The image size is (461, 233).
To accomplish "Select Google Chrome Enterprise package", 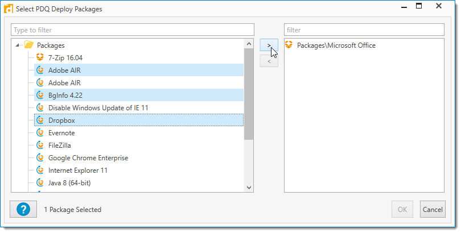I will (88, 157).
